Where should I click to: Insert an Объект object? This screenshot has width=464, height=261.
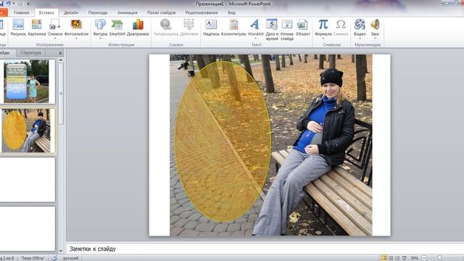(x=303, y=28)
